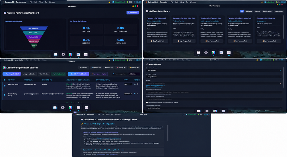Enable Session-Only key storage checkbox
287x157 pixels.
point(147,103)
